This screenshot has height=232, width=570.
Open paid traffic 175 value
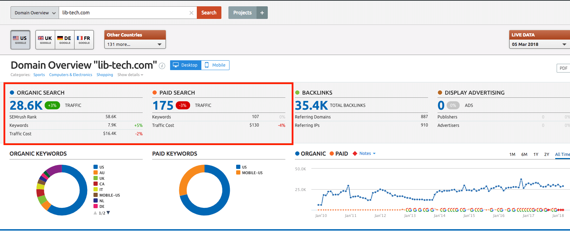tap(163, 105)
